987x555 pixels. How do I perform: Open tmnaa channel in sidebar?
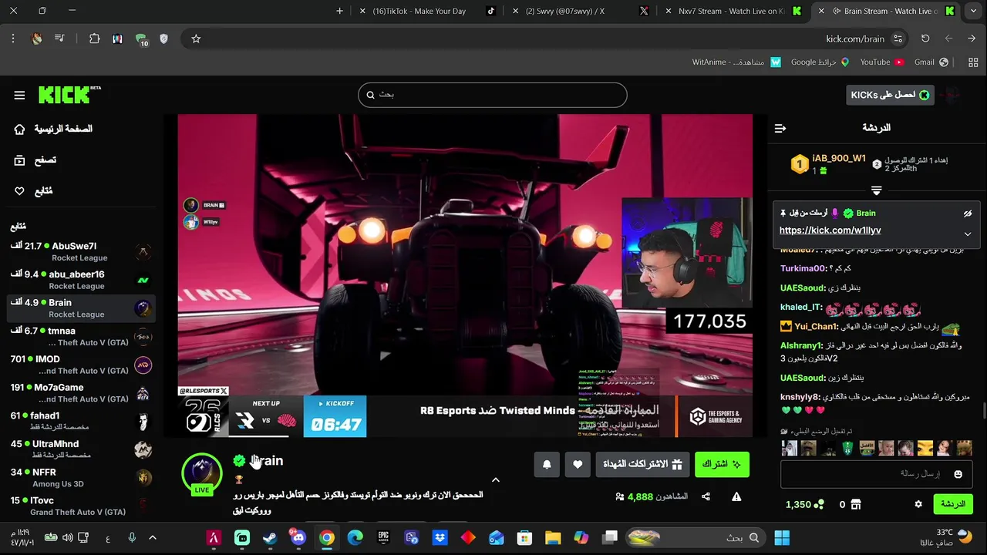coord(81,336)
